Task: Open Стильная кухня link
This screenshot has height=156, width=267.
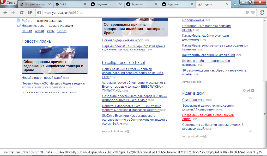Action: click(194, 100)
